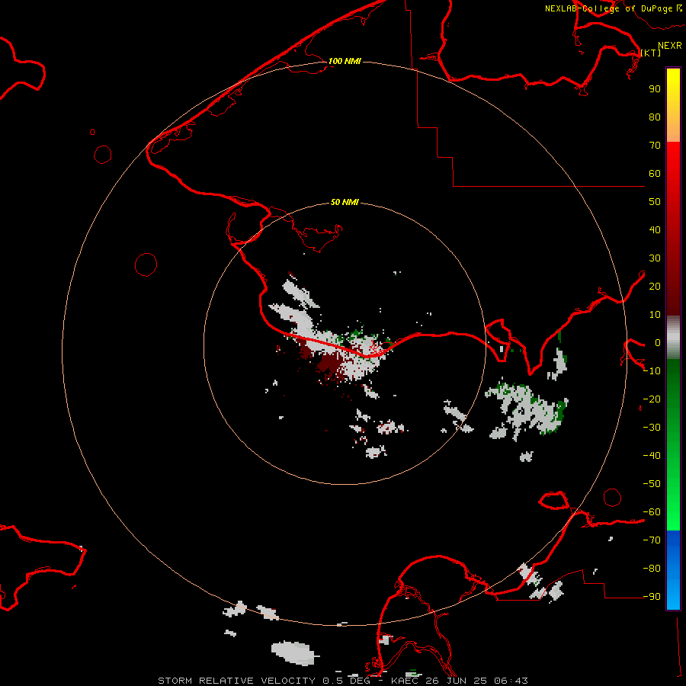Click the NEXLAB-College of DuPage credit text
The height and width of the screenshot is (686, 686).
coord(608,8)
